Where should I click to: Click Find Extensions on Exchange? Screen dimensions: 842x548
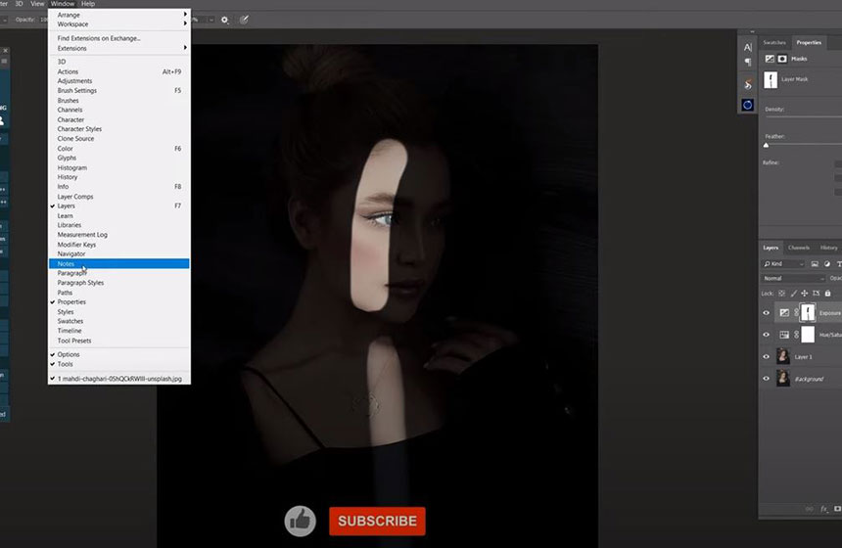tap(99, 38)
